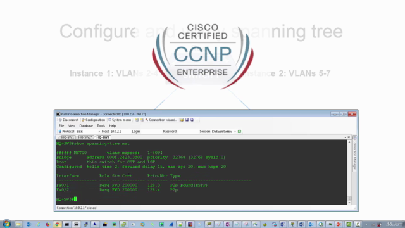Launch Internet Explorer from taskbar
Viewport: 405px width, 228px height.
[38, 224]
